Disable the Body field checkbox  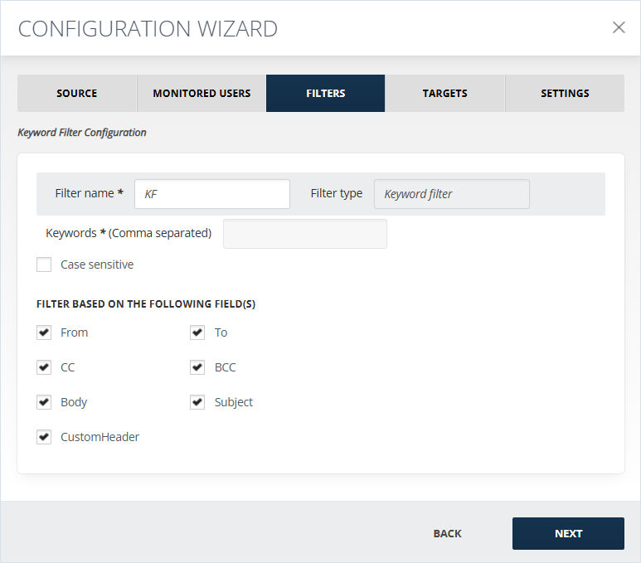(x=44, y=402)
